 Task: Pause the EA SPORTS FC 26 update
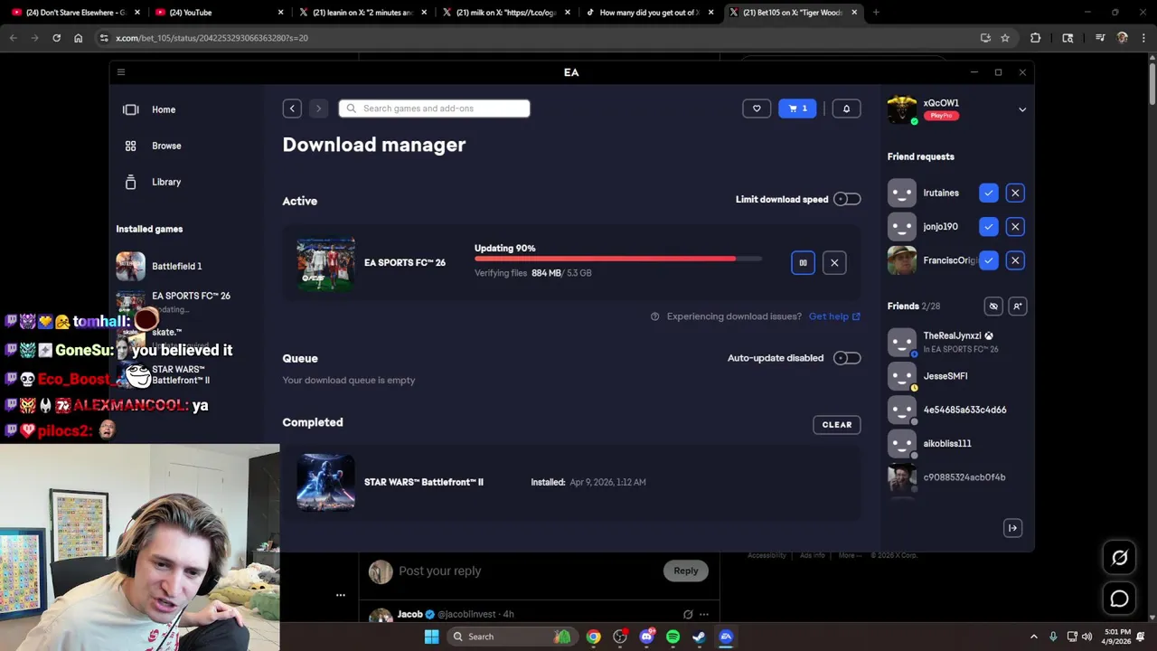[803, 263]
